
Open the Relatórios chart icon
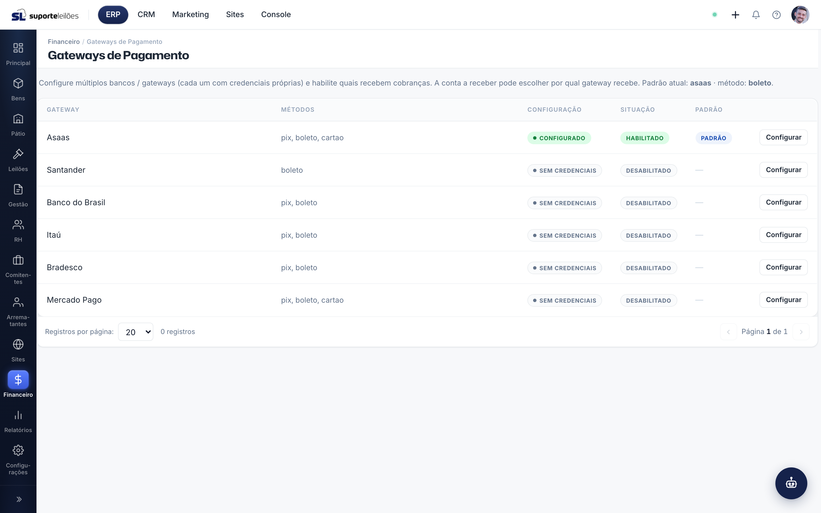pyautogui.click(x=18, y=415)
